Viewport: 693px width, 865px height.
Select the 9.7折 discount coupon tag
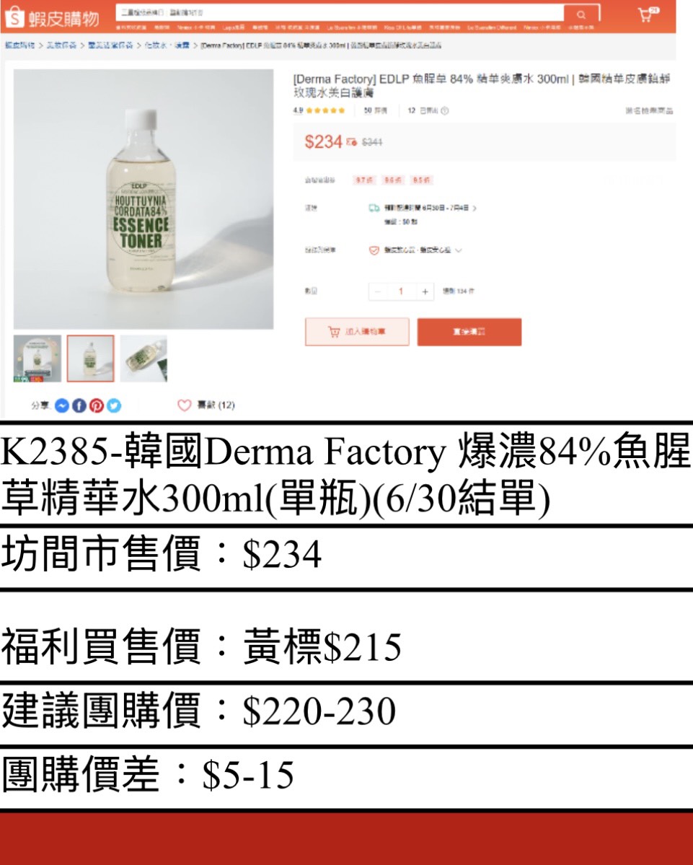(364, 180)
